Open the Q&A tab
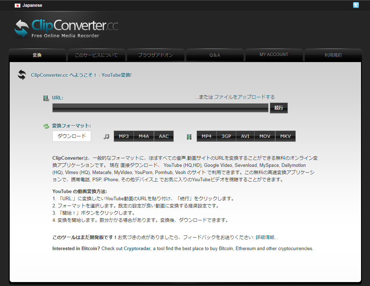The image size is (370, 286). coord(215,55)
